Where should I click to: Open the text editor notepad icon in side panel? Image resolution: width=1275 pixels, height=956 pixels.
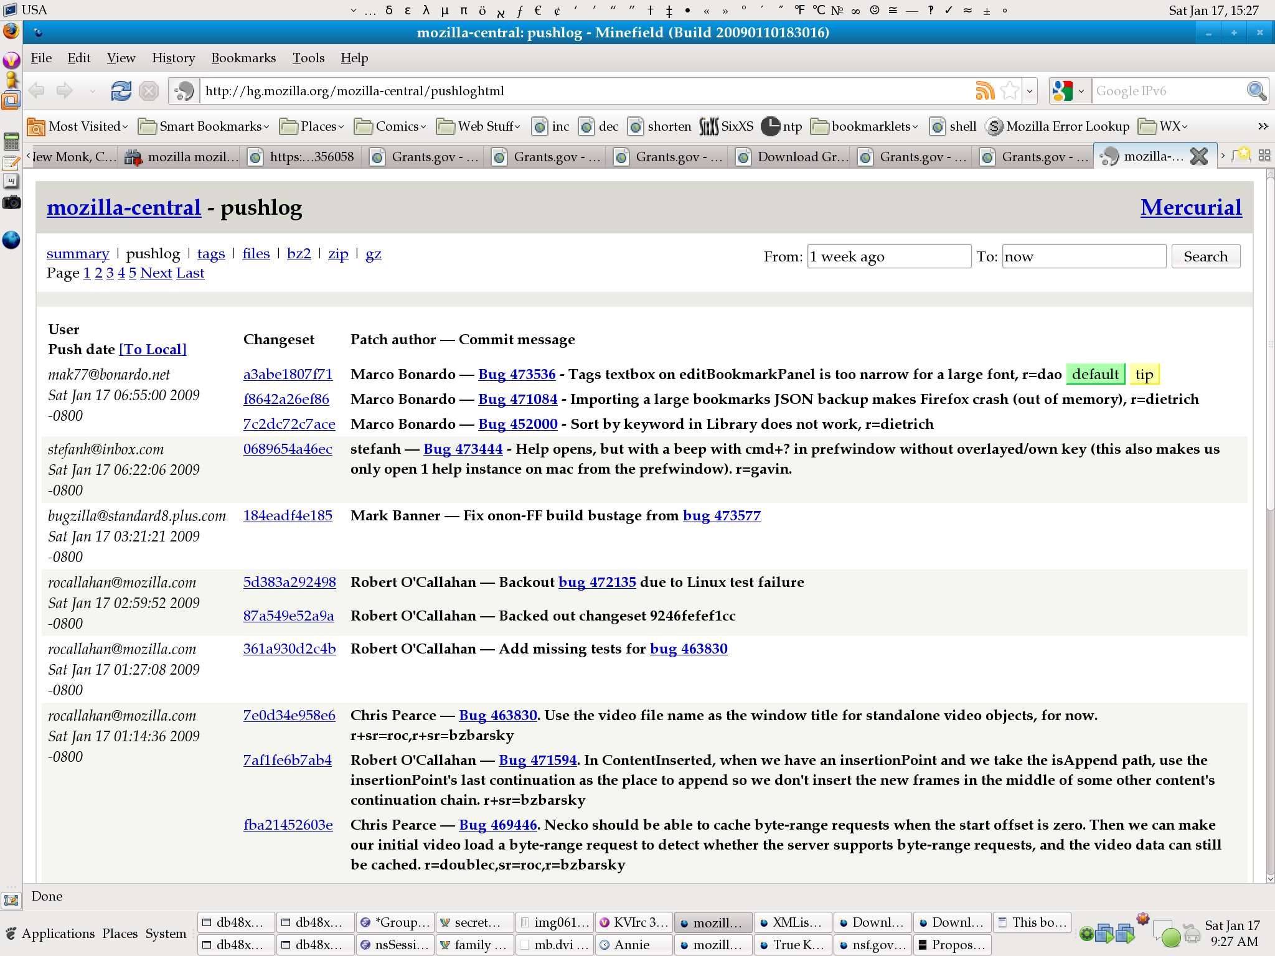tap(11, 163)
